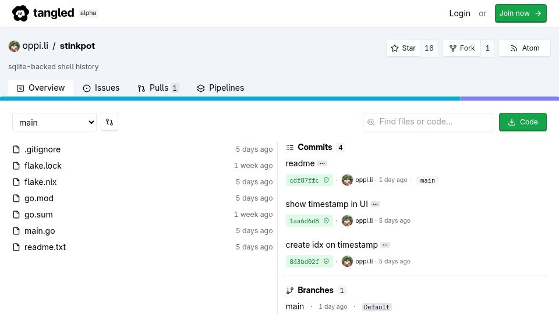Switch to the Pipelines tab
This screenshot has width=559, height=314.
220,88
